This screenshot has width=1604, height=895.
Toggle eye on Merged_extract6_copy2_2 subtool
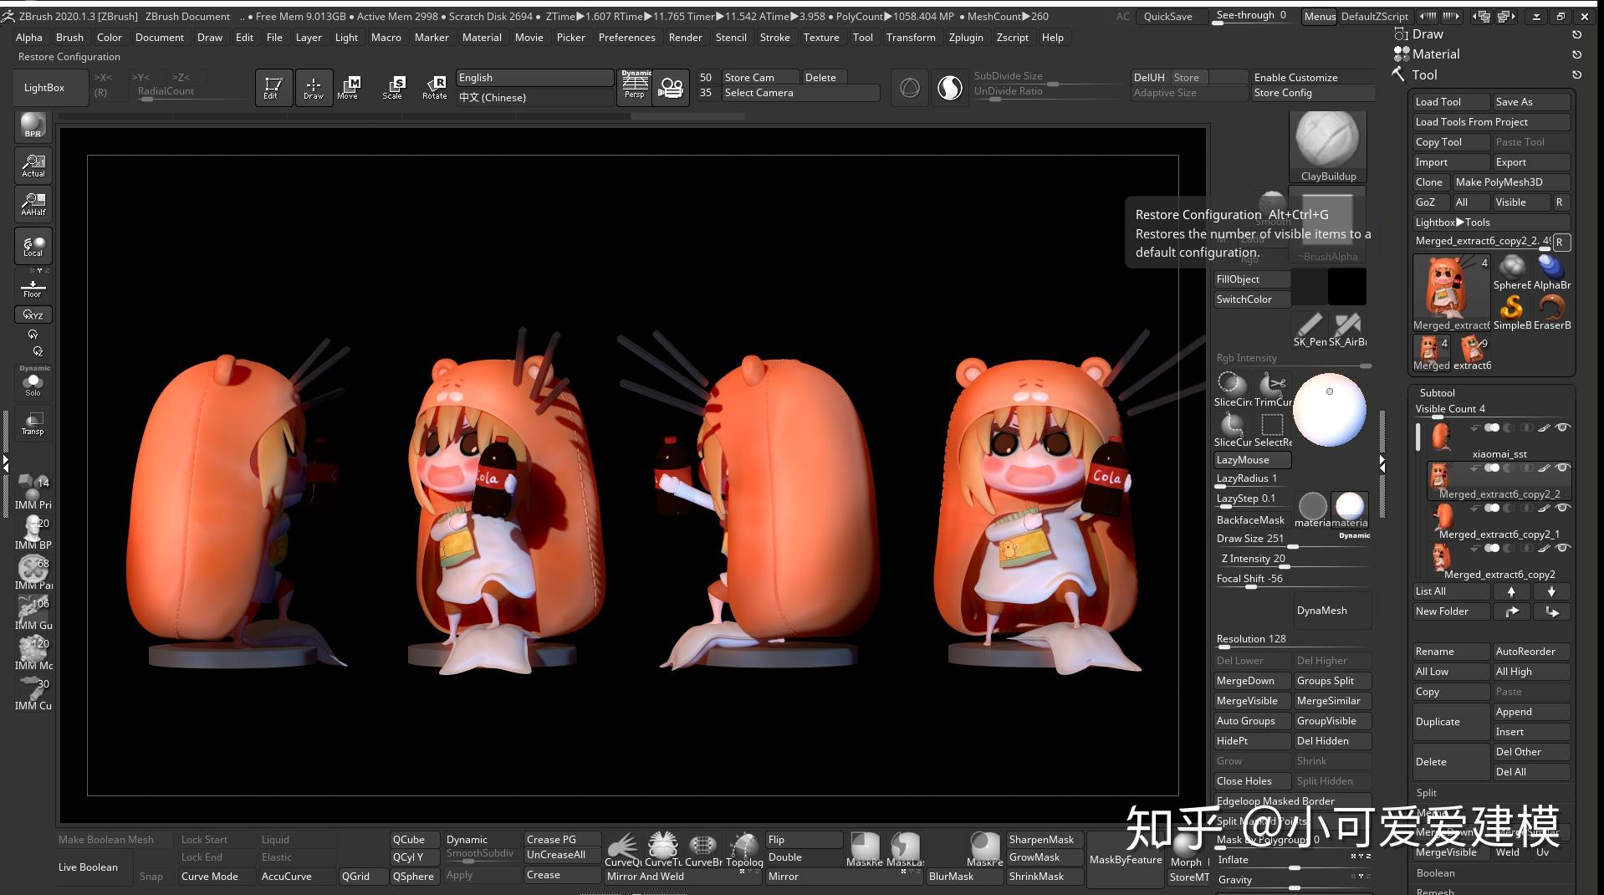[x=1561, y=468]
